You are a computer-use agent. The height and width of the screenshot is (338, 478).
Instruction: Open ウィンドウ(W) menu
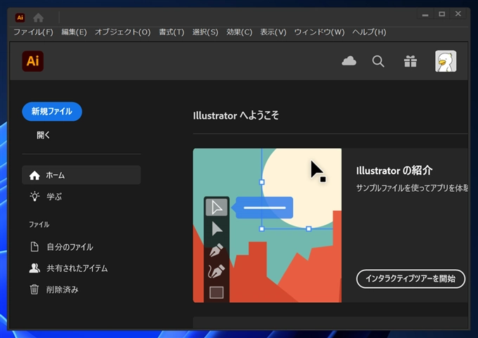(319, 32)
